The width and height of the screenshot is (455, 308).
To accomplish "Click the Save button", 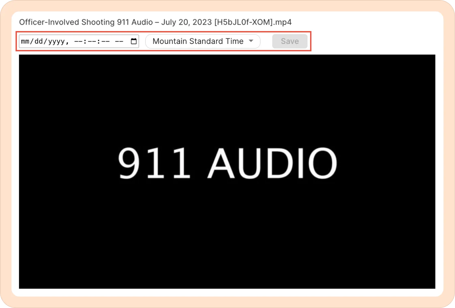I will click(290, 41).
